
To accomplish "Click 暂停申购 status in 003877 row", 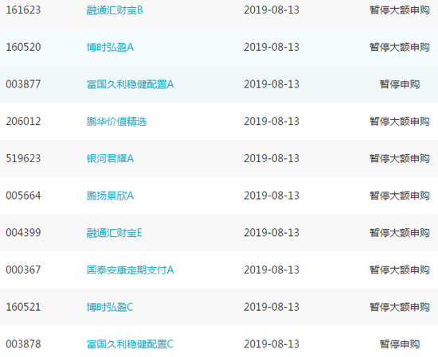I will (x=400, y=84).
